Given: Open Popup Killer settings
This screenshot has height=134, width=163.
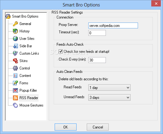Looking at the screenshot, I should pos(28,90).
